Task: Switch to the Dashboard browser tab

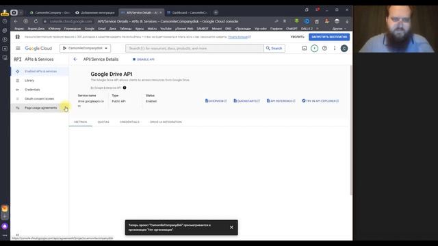Action: click(187, 12)
